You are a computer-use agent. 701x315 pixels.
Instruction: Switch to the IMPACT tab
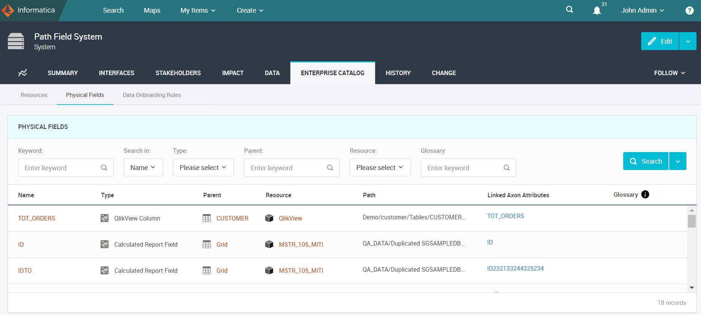[x=233, y=73]
